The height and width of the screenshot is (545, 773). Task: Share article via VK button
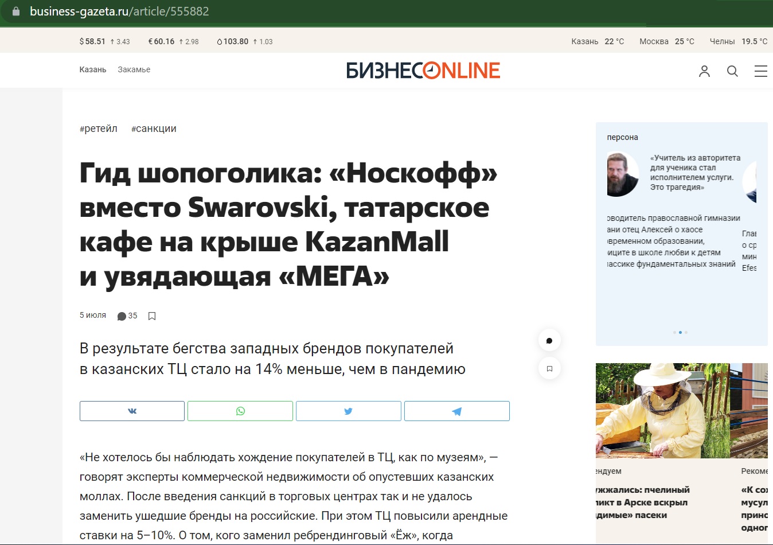coord(132,411)
